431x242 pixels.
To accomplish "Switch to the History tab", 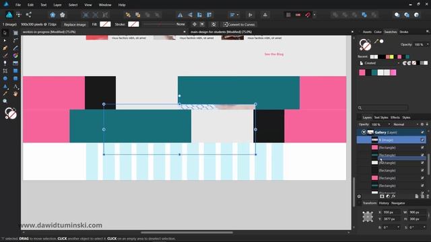I will click(384, 203).
